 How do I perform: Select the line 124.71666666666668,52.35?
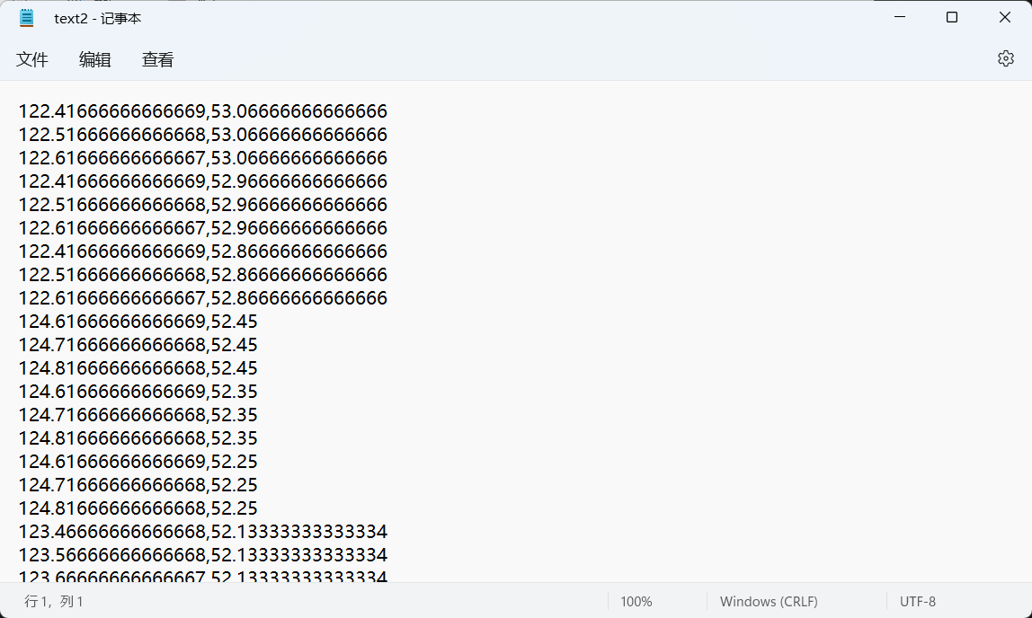pyautogui.click(x=138, y=415)
